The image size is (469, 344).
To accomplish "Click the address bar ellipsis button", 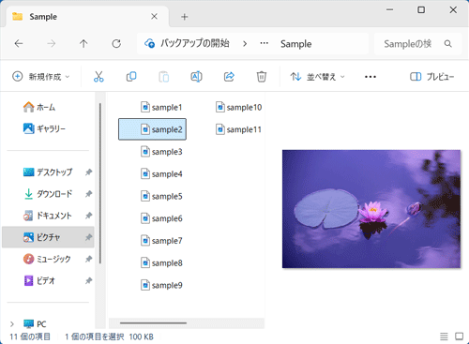I will 265,43.
